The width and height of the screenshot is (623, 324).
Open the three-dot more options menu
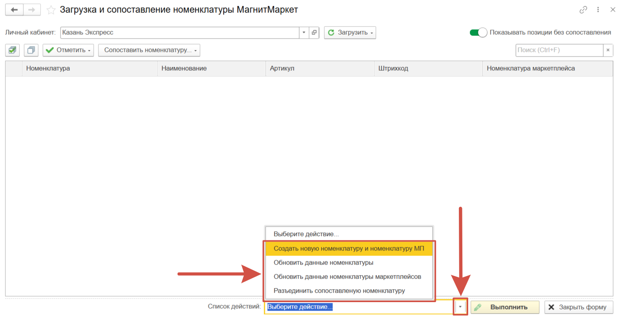pyautogui.click(x=598, y=10)
